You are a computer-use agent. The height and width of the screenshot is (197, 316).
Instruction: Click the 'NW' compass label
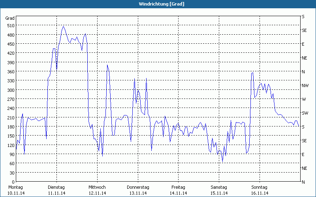tap(305, 85)
